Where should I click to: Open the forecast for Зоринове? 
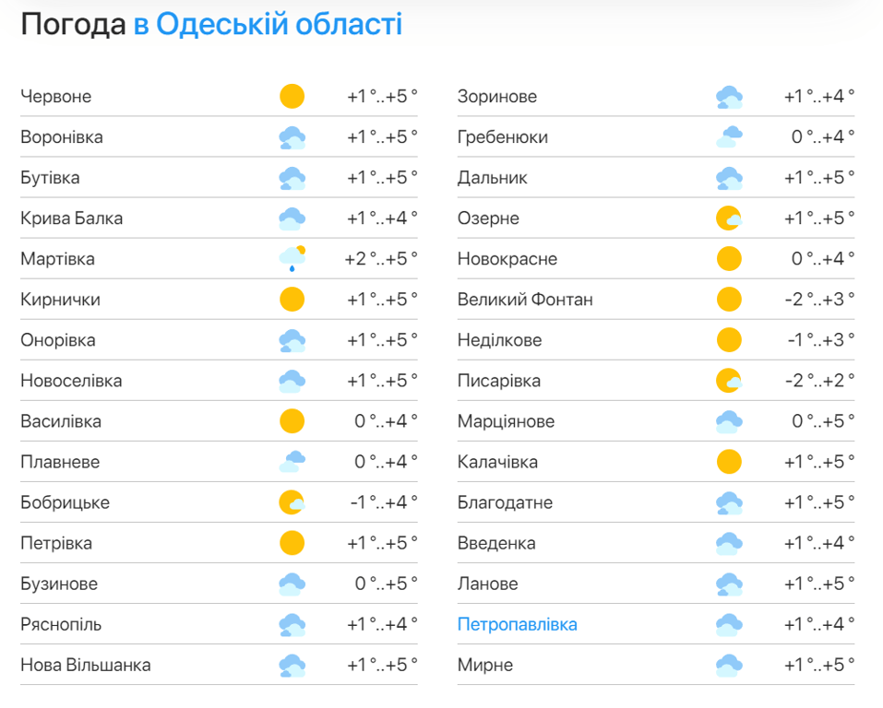click(x=496, y=97)
